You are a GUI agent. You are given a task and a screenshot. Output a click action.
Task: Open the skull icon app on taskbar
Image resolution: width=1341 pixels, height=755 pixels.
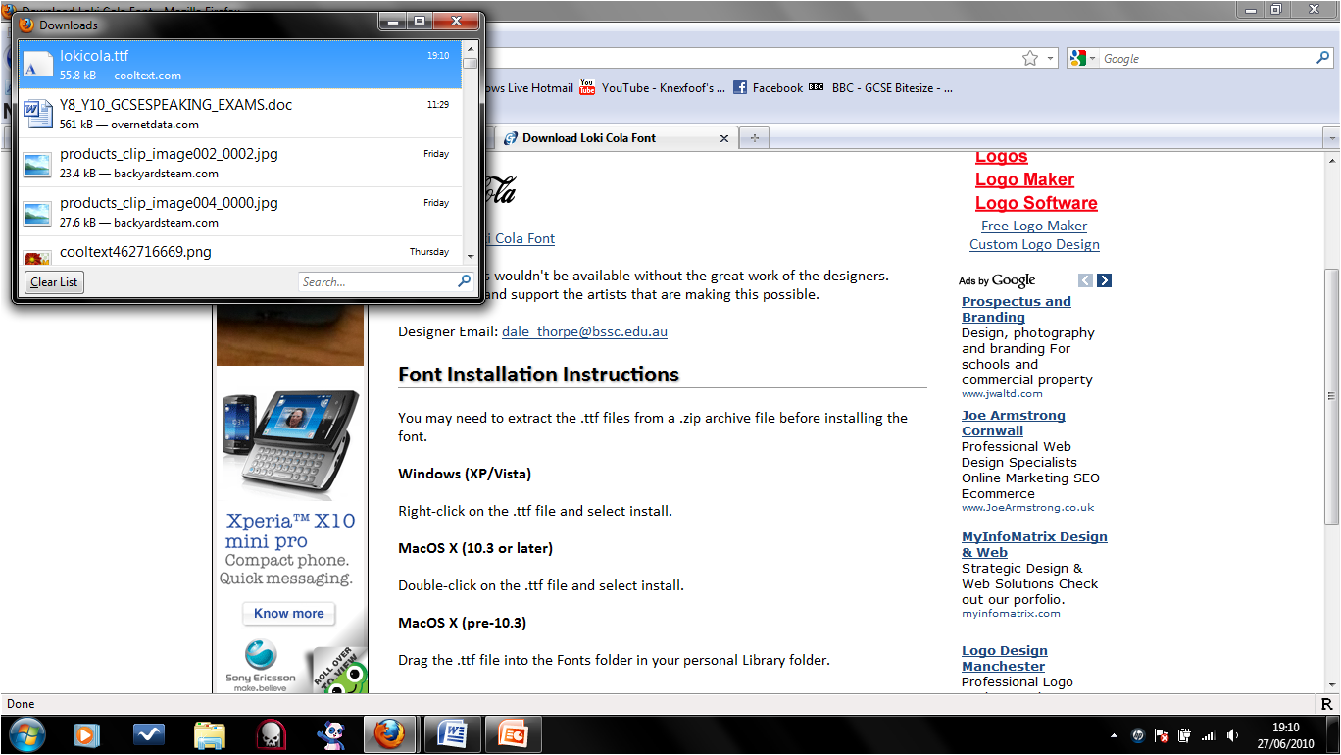271,734
